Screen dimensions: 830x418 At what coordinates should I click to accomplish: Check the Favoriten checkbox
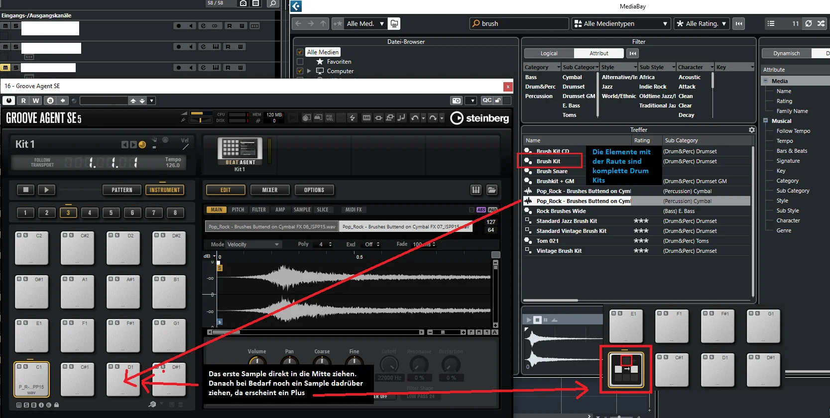coord(300,62)
